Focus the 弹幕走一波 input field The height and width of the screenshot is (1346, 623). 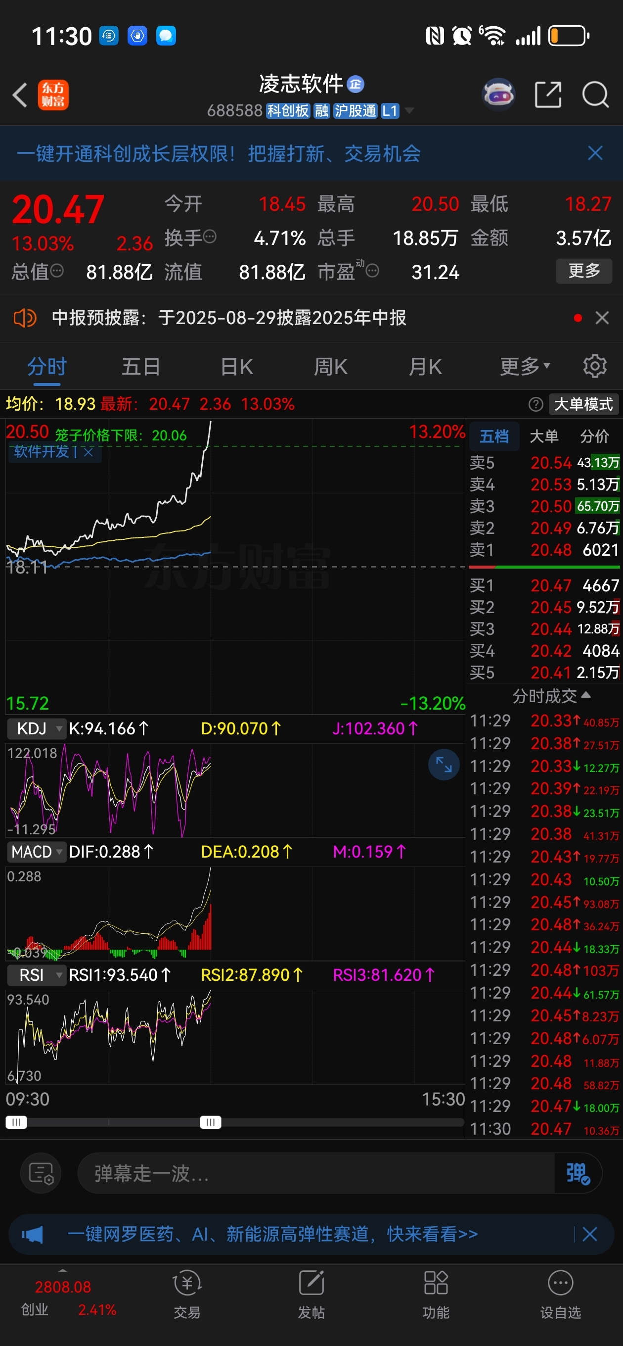coord(316,1173)
